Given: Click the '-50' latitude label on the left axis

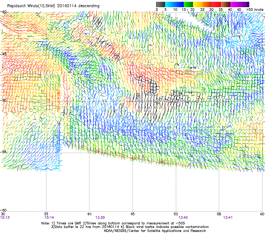Looking at the screenshot, I should click(3, 100).
